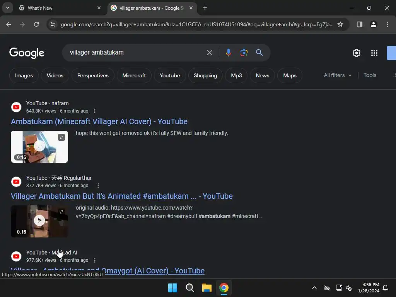This screenshot has width=396, height=297.
Task: Open the muted volume tray icon
Action: click(349, 288)
